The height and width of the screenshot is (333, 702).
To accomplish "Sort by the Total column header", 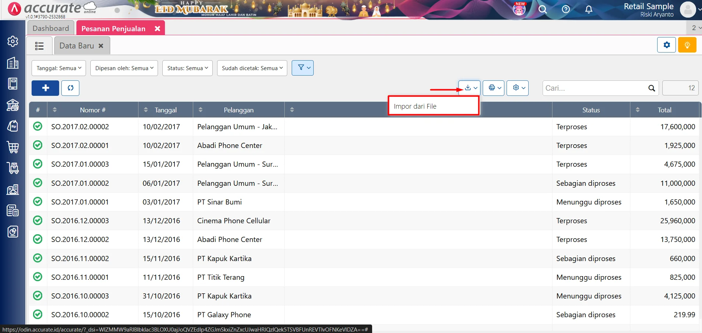I will (664, 110).
